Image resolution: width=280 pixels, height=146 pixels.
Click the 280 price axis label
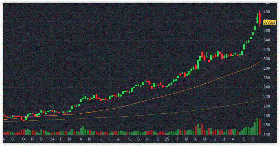point(267,69)
